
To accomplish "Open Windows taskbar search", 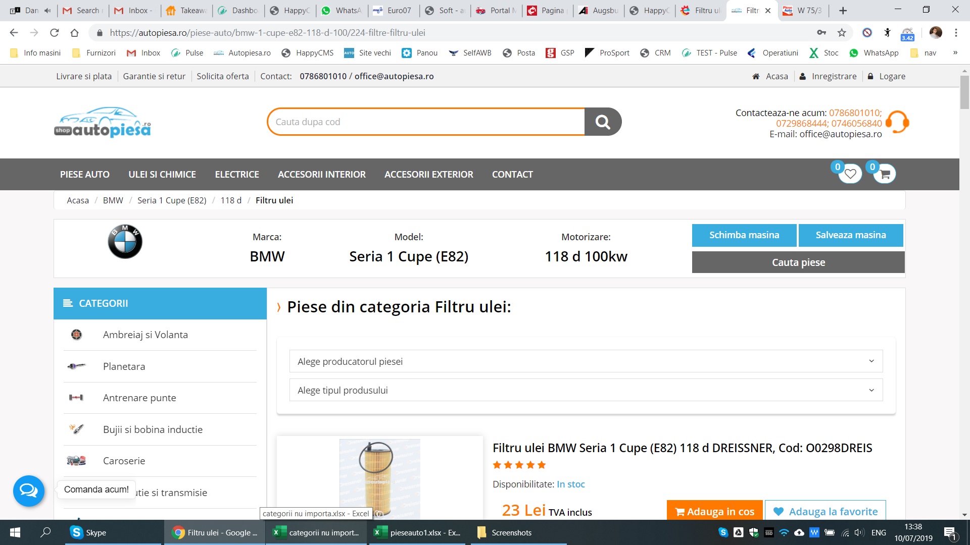I will pos(45,532).
